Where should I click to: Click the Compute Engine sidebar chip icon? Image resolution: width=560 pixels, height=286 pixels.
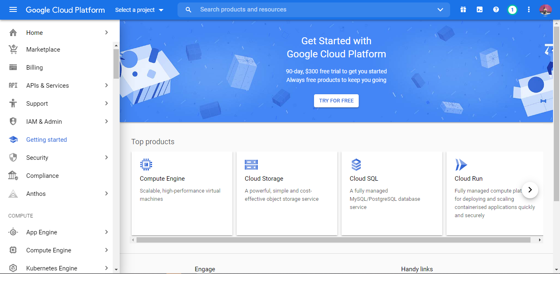pos(13,250)
